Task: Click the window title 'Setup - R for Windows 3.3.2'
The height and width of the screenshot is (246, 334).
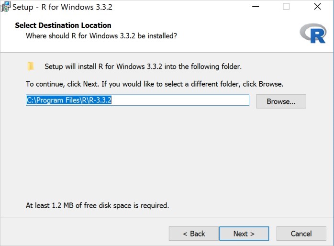Action: [62, 7]
